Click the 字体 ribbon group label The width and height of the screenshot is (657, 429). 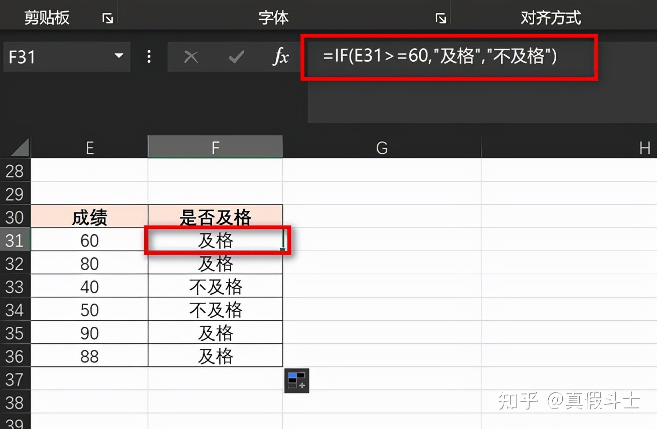coord(274,17)
